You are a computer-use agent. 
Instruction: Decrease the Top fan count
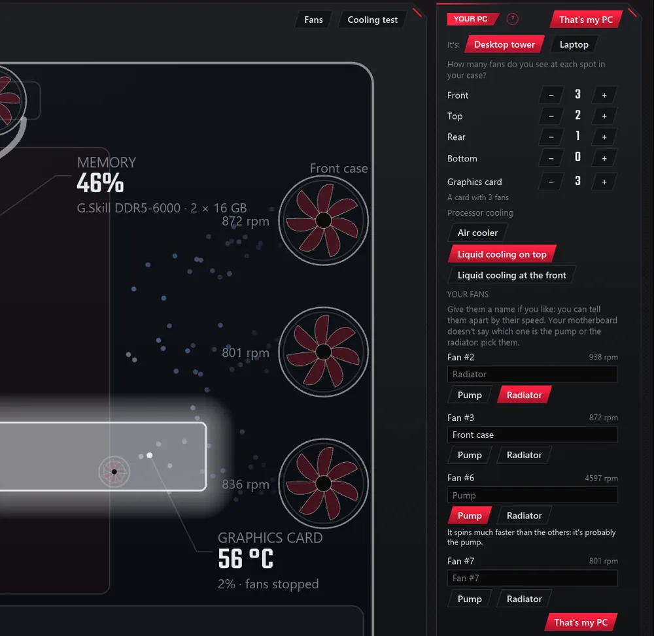click(551, 116)
